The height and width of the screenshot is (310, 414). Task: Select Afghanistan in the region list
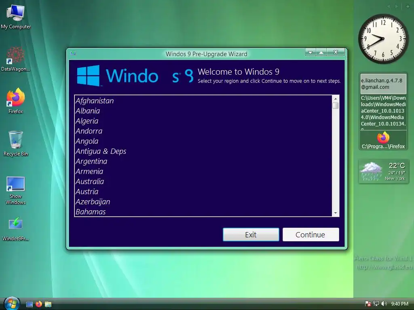[x=203, y=101]
